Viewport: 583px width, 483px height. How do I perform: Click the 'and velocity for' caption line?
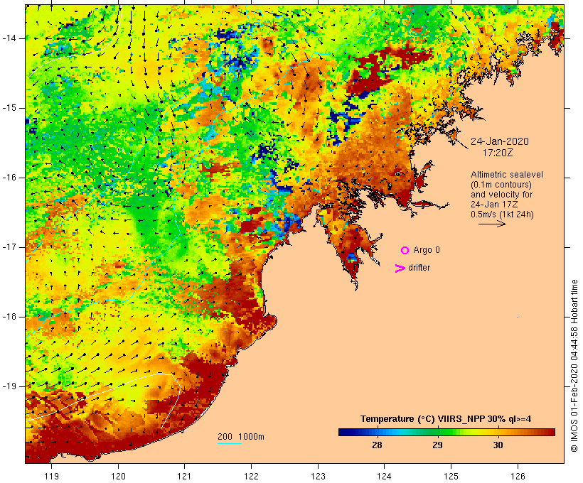501,195
